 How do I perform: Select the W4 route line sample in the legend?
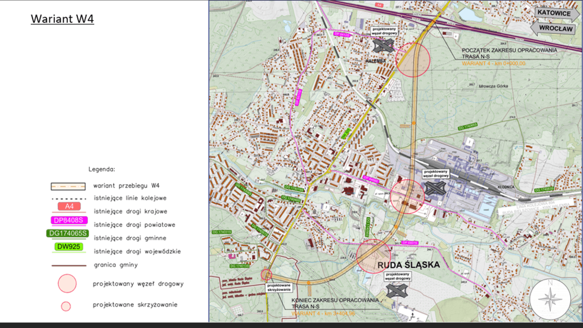pyautogui.click(x=68, y=186)
